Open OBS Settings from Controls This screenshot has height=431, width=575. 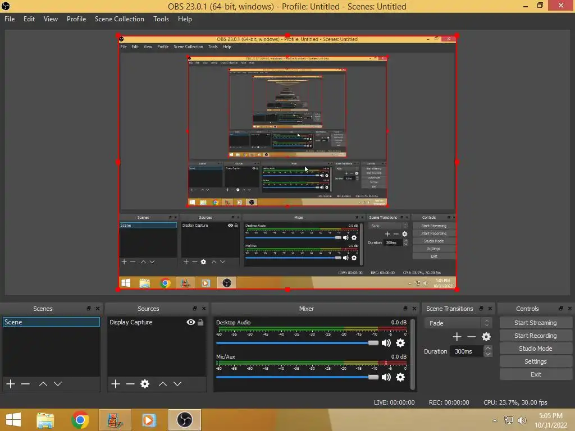(x=535, y=361)
